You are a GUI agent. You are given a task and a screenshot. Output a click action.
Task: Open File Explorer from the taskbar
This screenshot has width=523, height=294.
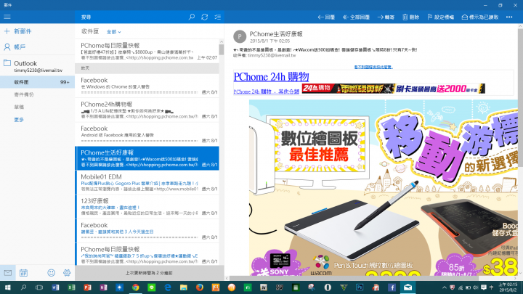pos(184,287)
